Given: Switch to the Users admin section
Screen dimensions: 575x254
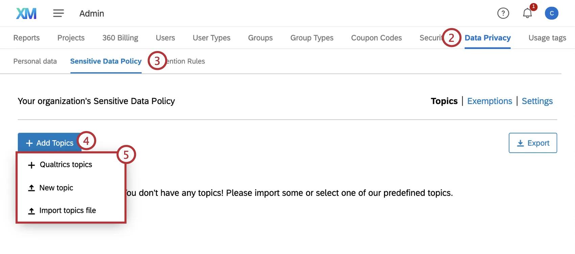Looking at the screenshot, I should tap(165, 38).
